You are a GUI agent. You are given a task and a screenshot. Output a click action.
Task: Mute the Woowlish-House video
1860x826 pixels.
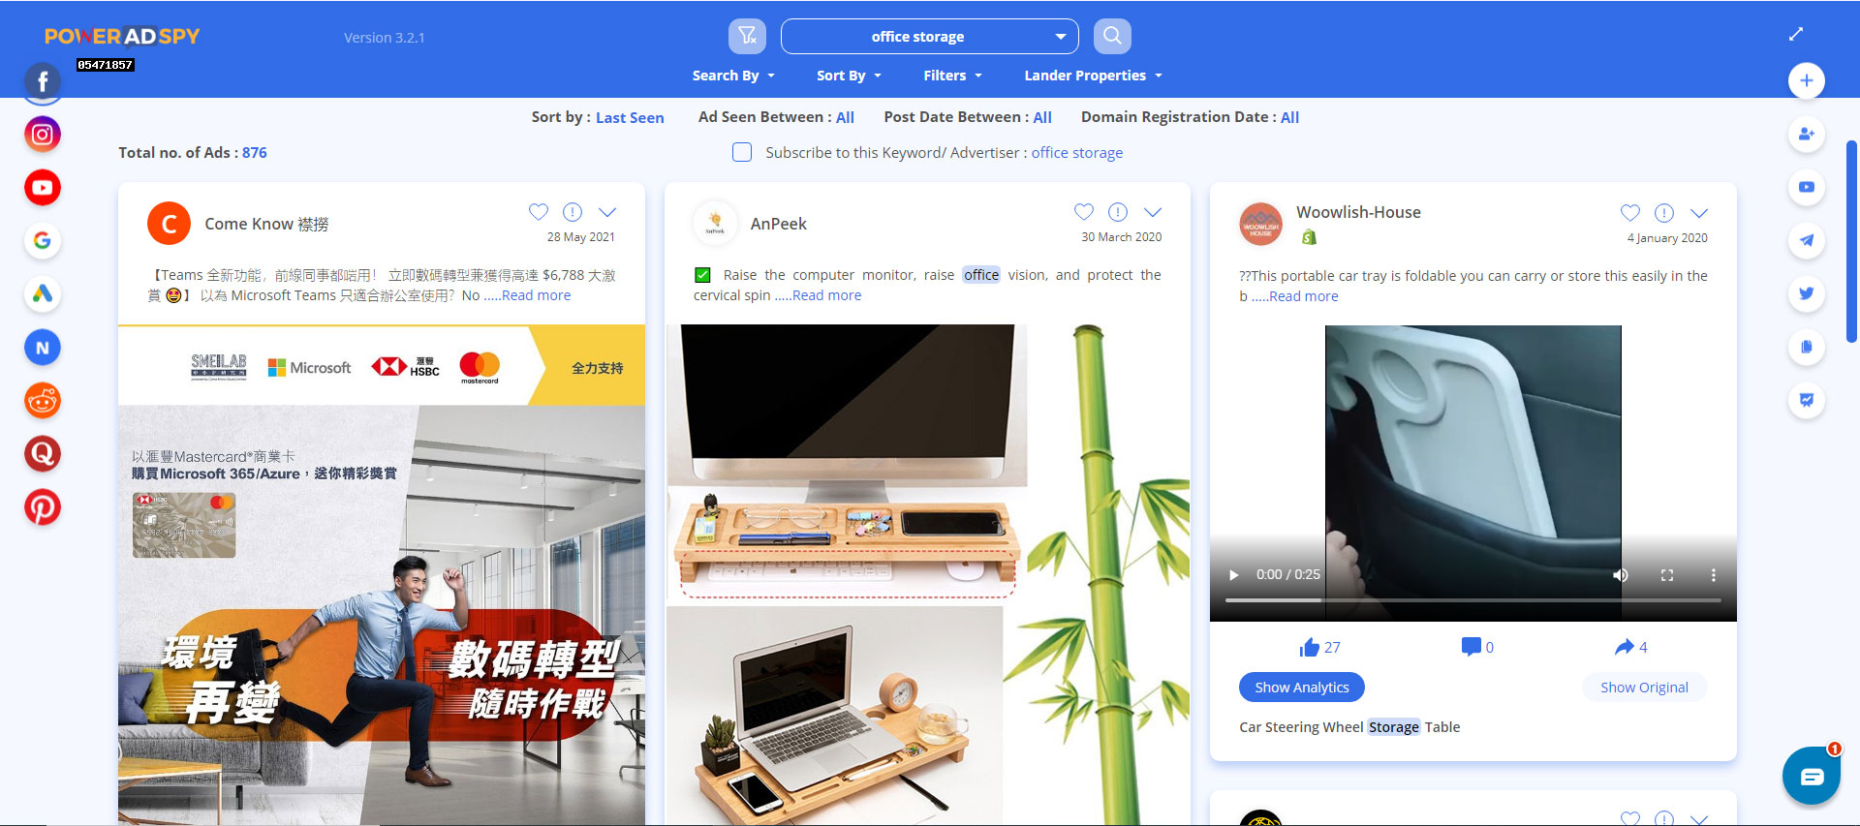[x=1620, y=575]
